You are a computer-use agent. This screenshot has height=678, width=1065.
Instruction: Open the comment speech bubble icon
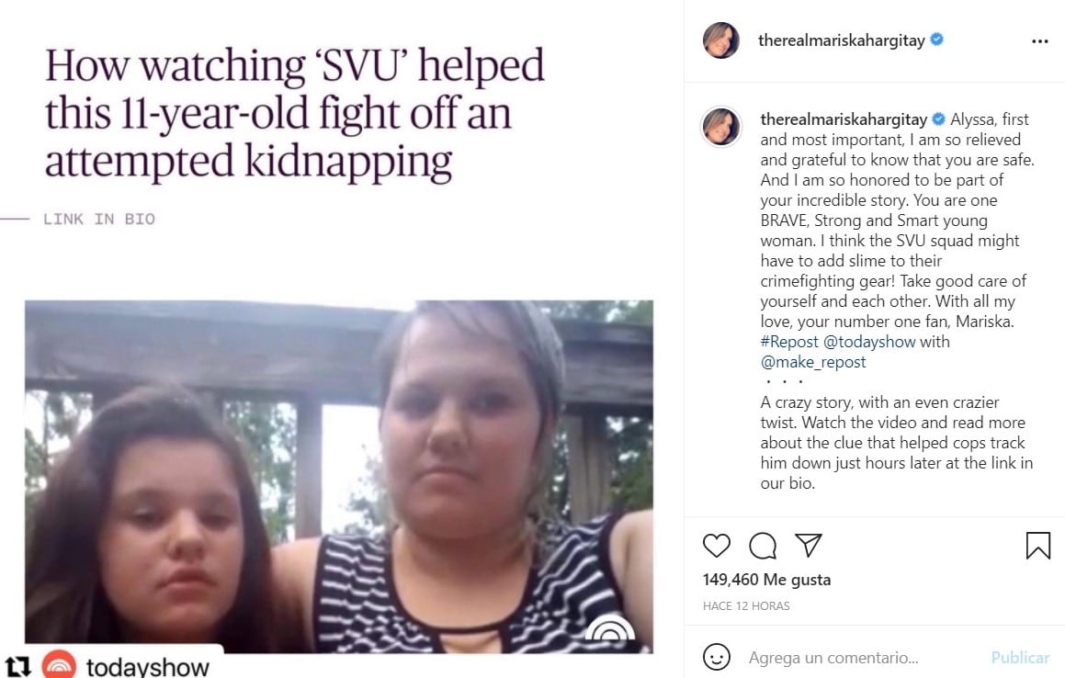(762, 546)
